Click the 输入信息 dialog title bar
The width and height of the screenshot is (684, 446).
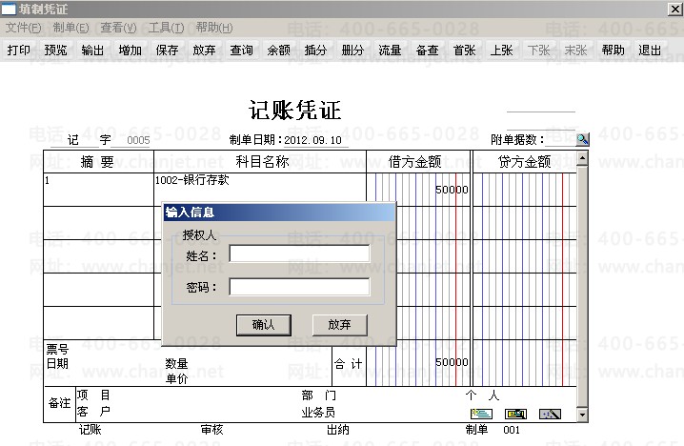(x=279, y=213)
